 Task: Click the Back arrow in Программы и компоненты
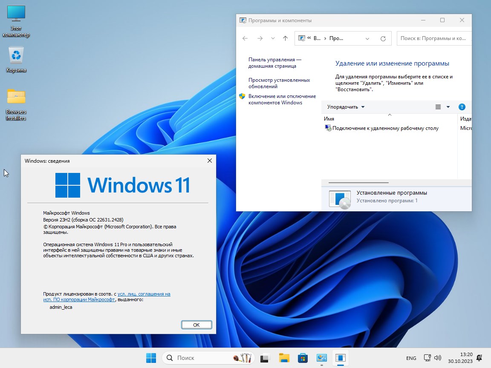[245, 38]
